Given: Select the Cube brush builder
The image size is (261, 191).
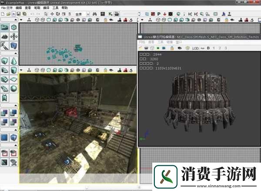Looking at the screenshot, I should (5, 61).
